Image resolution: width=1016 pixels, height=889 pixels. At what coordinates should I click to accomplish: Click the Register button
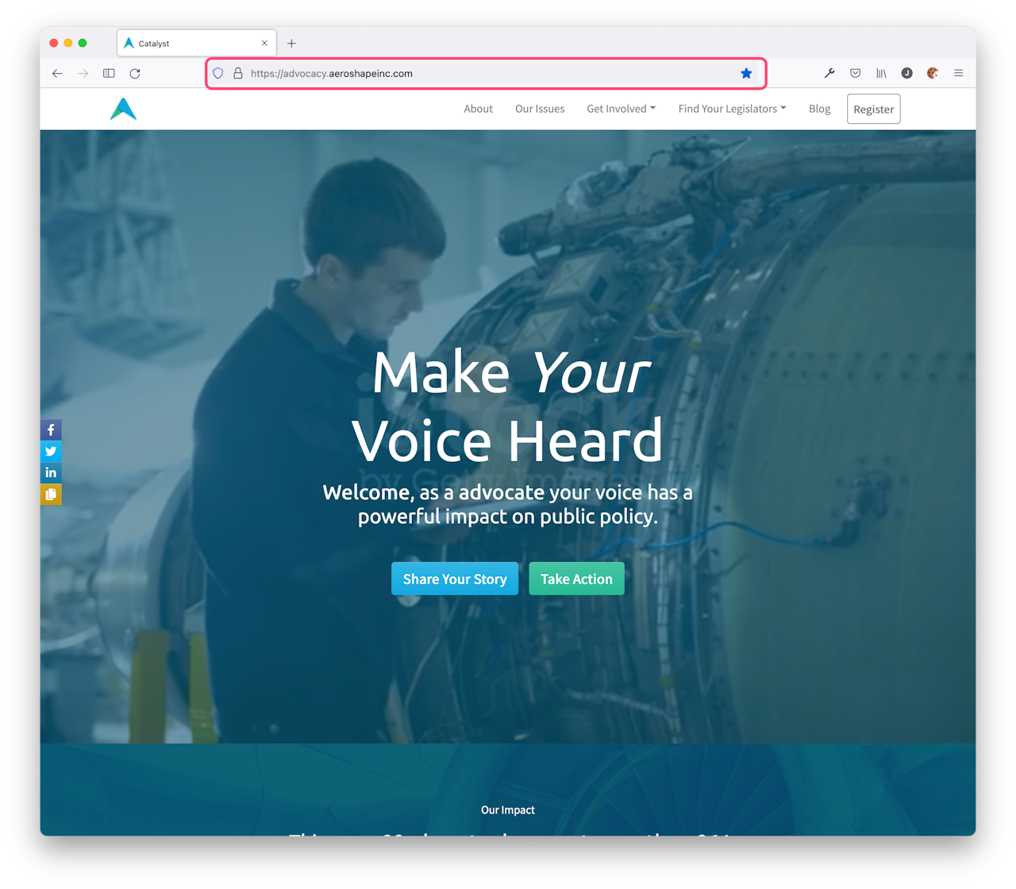874,110
